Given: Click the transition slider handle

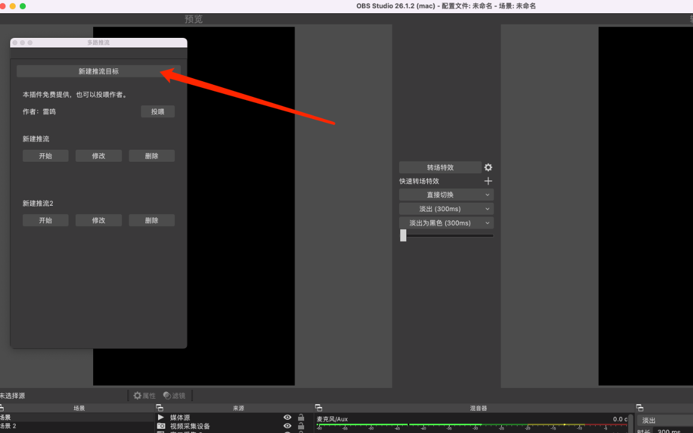Looking at the screenshot, I should pyautogui.click(x=403, y=236).
